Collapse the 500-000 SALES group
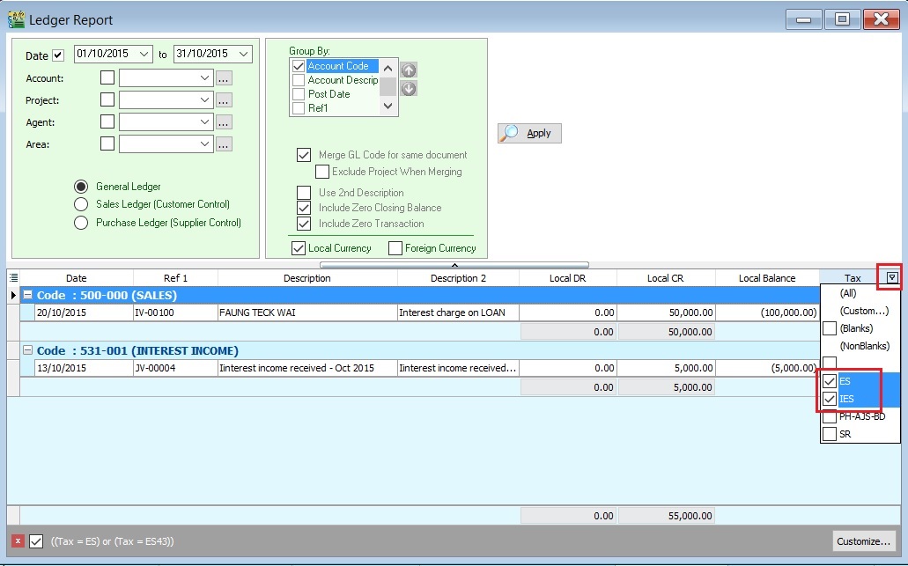908x566 pixels. point(28,295)
